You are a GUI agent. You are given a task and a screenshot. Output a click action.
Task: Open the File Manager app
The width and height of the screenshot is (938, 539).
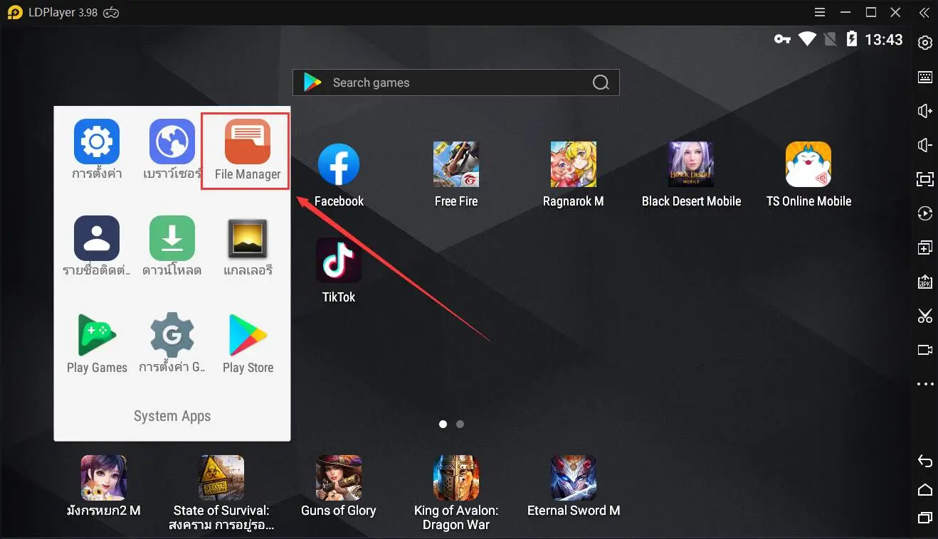tap(247, 150)
